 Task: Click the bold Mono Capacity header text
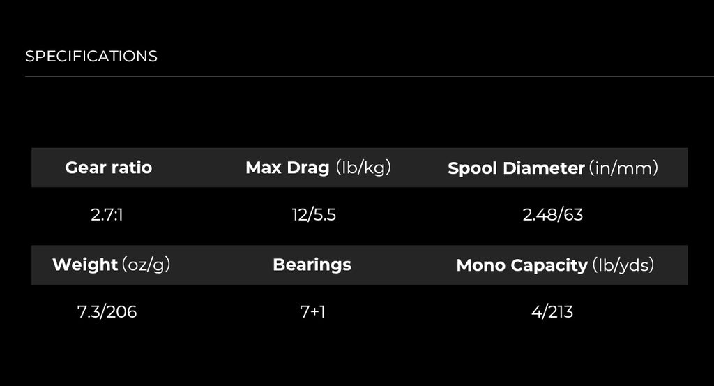[522, 265]
